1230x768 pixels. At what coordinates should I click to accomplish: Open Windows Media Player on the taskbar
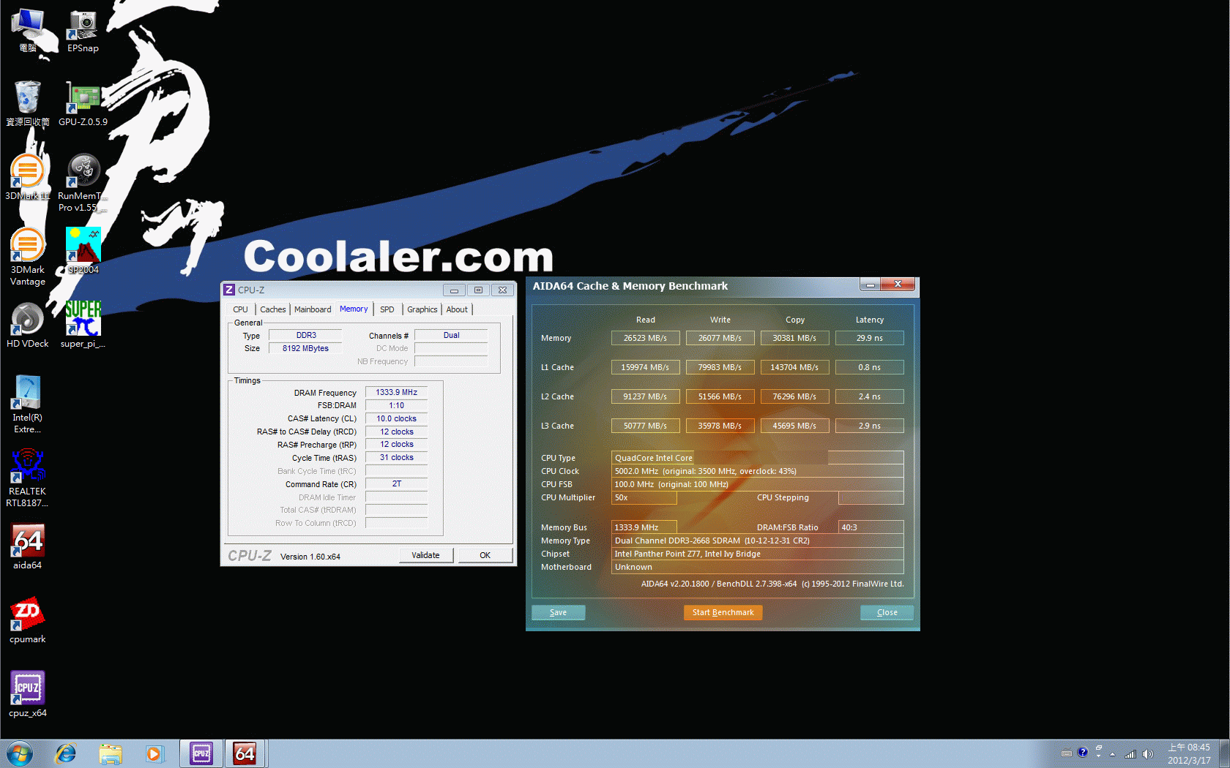154,753
